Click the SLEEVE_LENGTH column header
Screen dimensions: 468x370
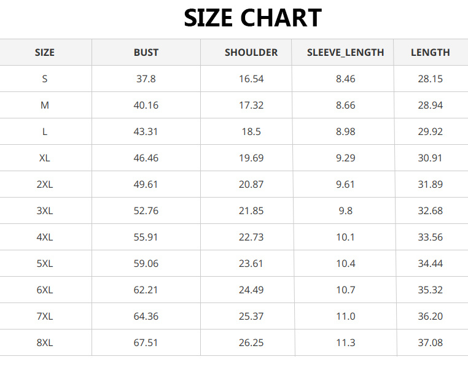(345, 53)
